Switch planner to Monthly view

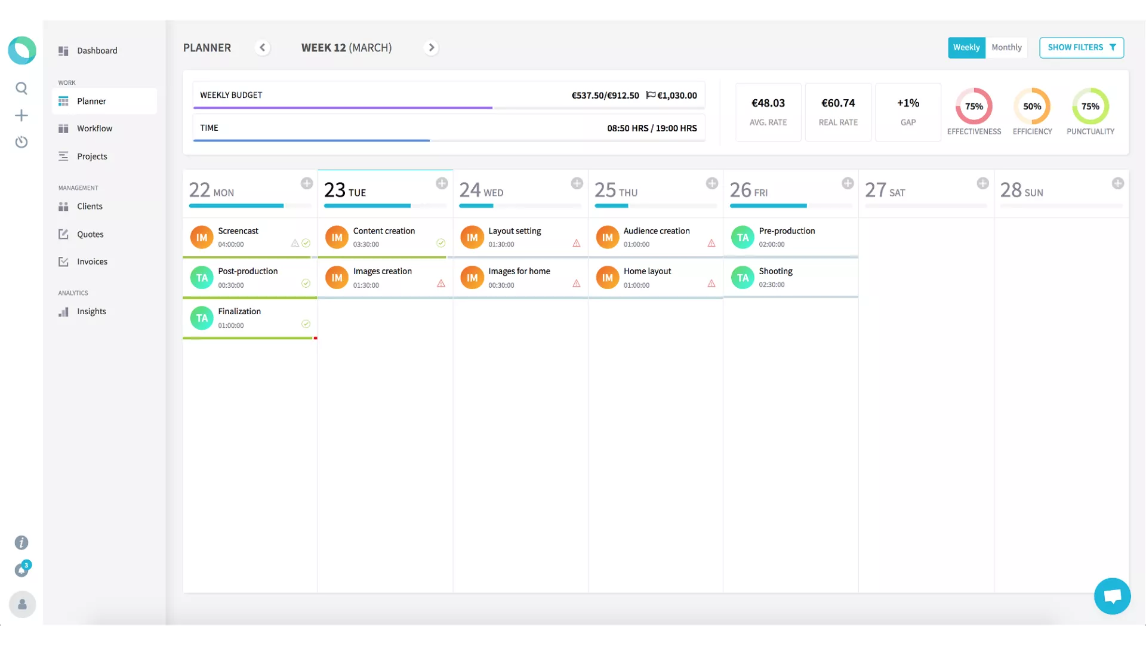click(1006, 47)
